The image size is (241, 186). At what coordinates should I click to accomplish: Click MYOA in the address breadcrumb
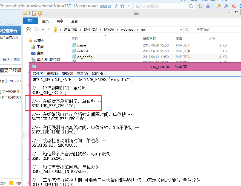point(109,30)
